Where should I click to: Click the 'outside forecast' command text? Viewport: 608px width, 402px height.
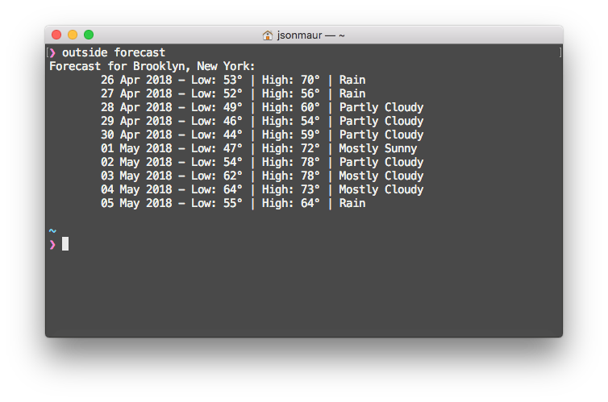click(x=114, y=52)
